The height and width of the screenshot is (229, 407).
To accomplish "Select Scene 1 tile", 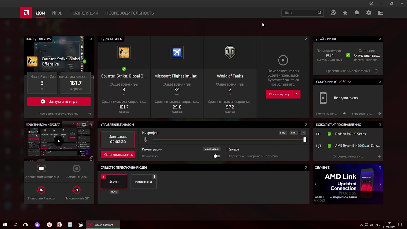I will tap(114, 182).
